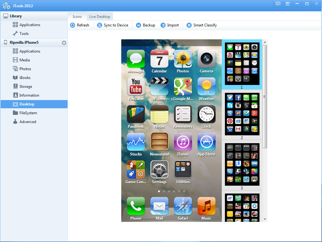Click Sync to Device
This screenshot has height=242, width=322.
112,25
